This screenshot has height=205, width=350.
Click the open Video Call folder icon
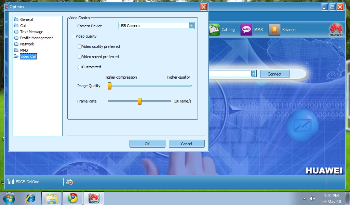[16, 56]
